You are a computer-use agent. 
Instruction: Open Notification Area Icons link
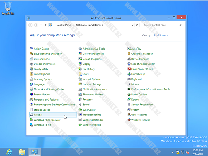tap(95, 89)
